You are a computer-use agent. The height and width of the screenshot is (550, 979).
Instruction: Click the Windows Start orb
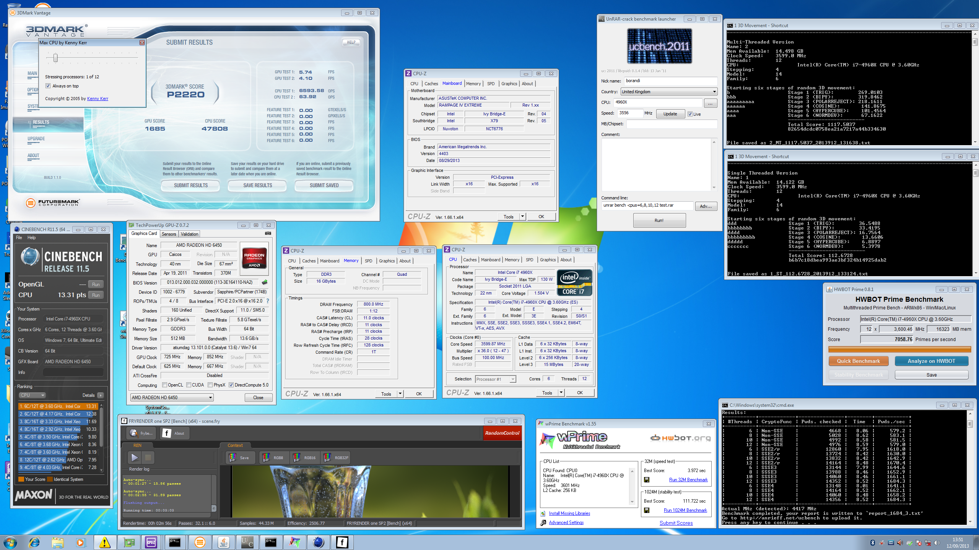[x=10, y=542]
